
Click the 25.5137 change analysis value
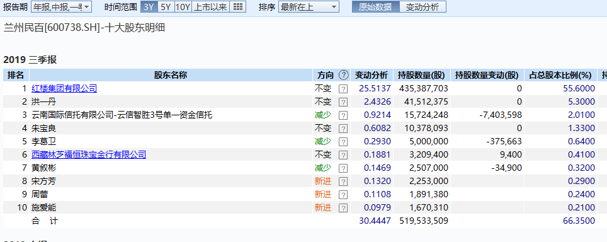tap(375, 89)
